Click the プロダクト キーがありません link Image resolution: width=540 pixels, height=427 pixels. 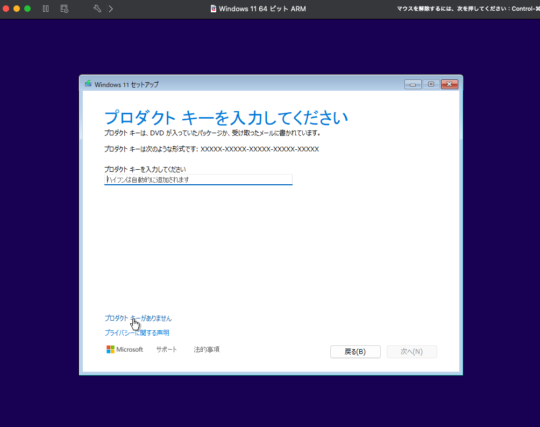tap(138, 319)
